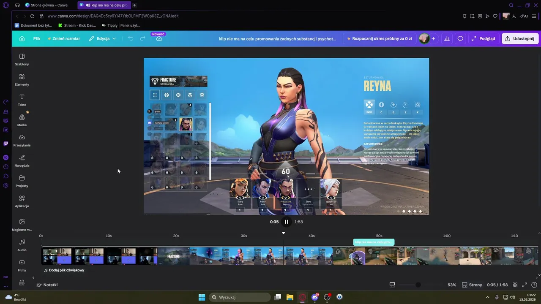The height and width of the screenshot is (304, 541).
Task: Click the design title field
Action: (x=277, y=38)
